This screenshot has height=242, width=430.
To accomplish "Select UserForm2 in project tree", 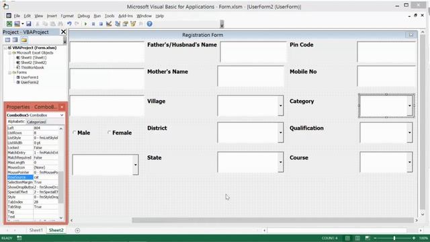I will pyautogui.click(x=30, y=82).
